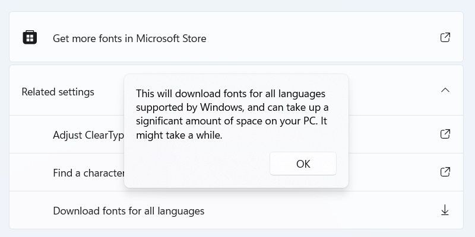Viewport: 475px width, 237px height.
Task: Click blank space in Get more fonts row
Action: (x=321, y=38)
